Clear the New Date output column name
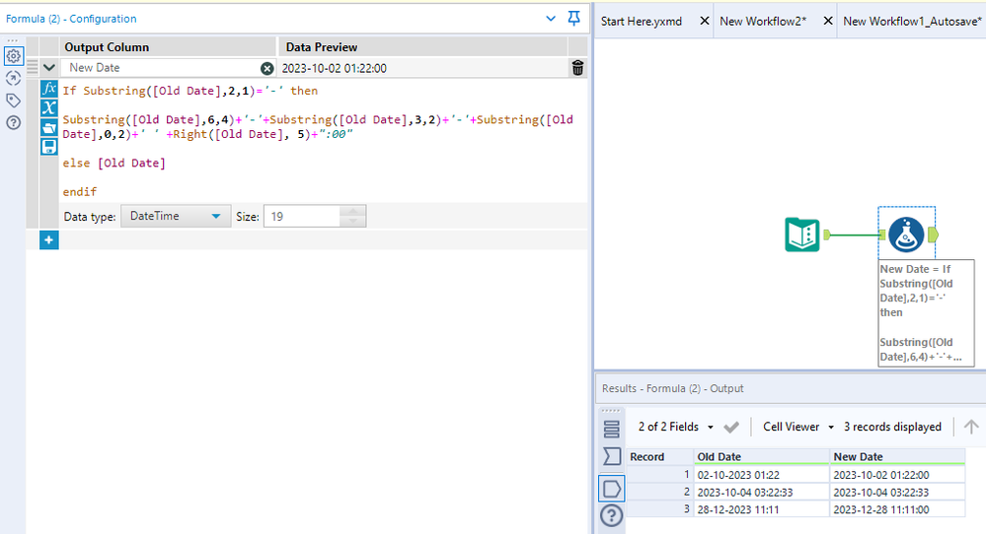Screen dimensions: 986x534 pyautogui.click(x=267, y=68)
